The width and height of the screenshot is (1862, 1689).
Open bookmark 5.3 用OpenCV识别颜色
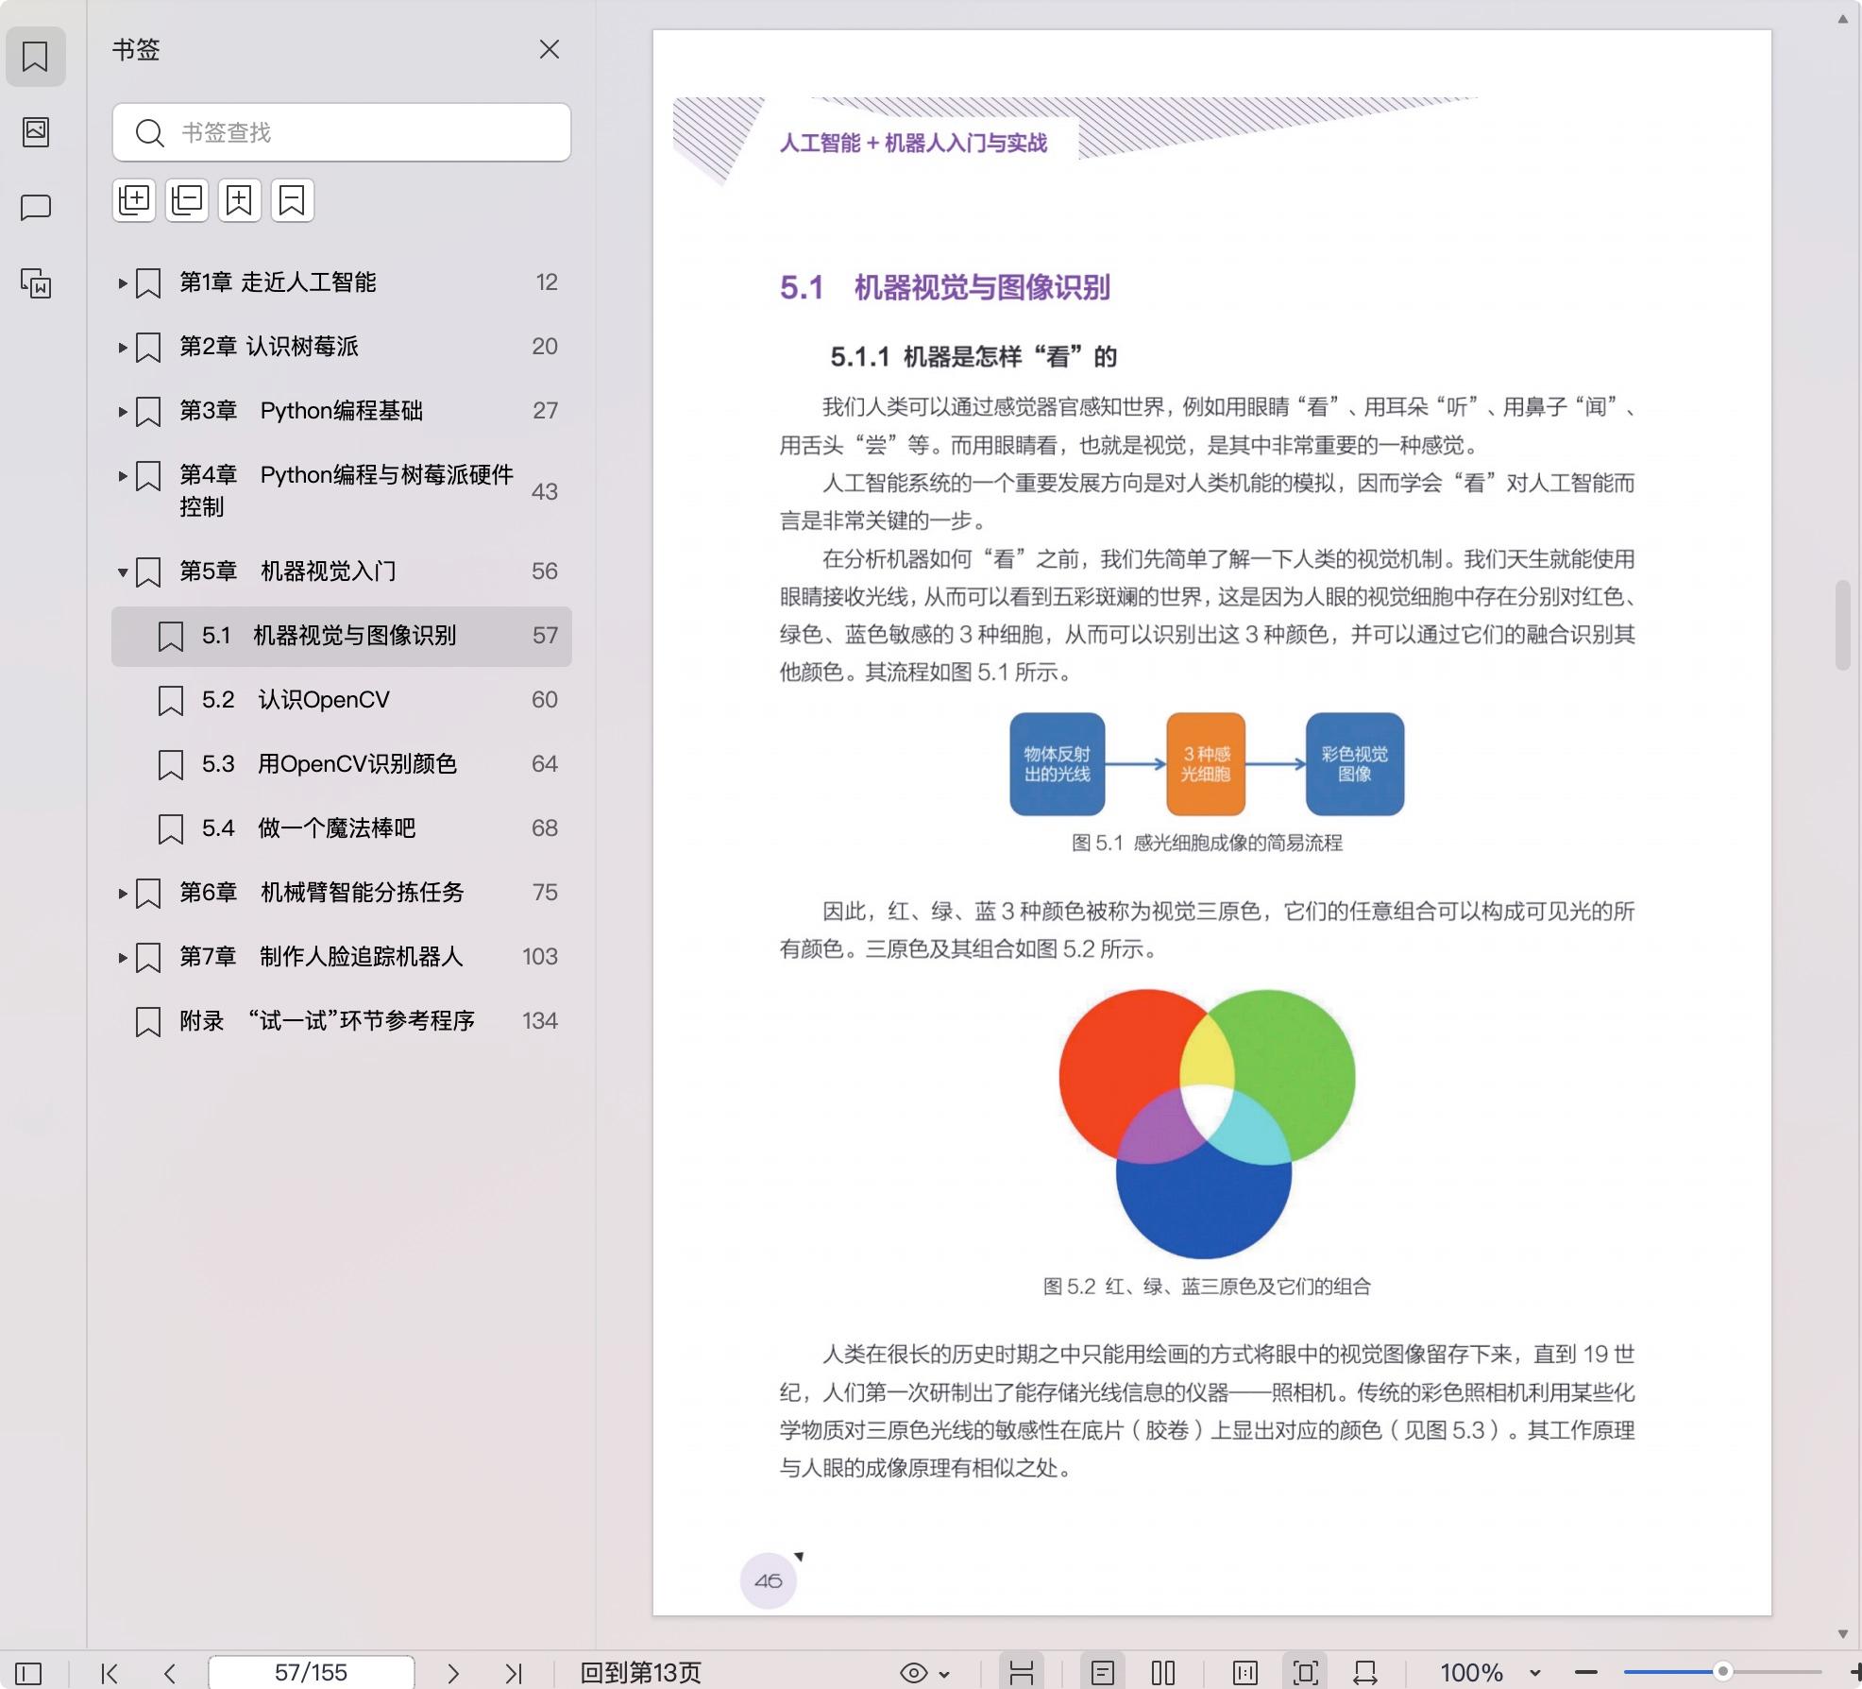(x=341, y=764)
